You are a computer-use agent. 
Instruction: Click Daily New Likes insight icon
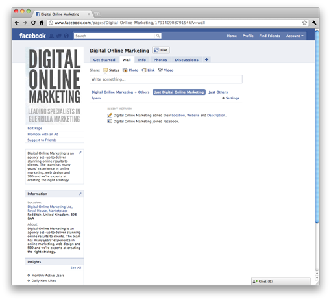coord(29,281)
